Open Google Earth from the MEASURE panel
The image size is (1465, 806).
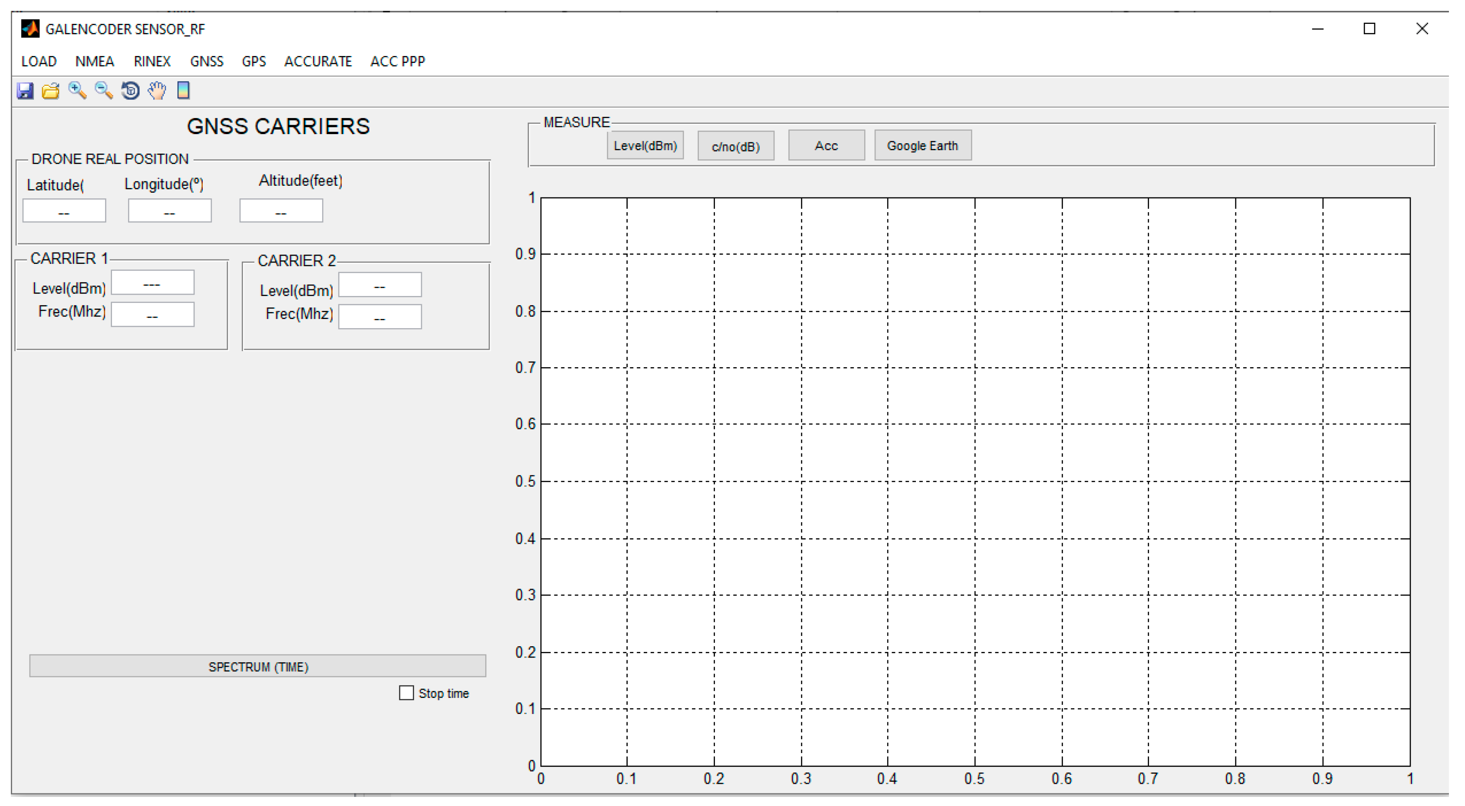click(922, 145)
